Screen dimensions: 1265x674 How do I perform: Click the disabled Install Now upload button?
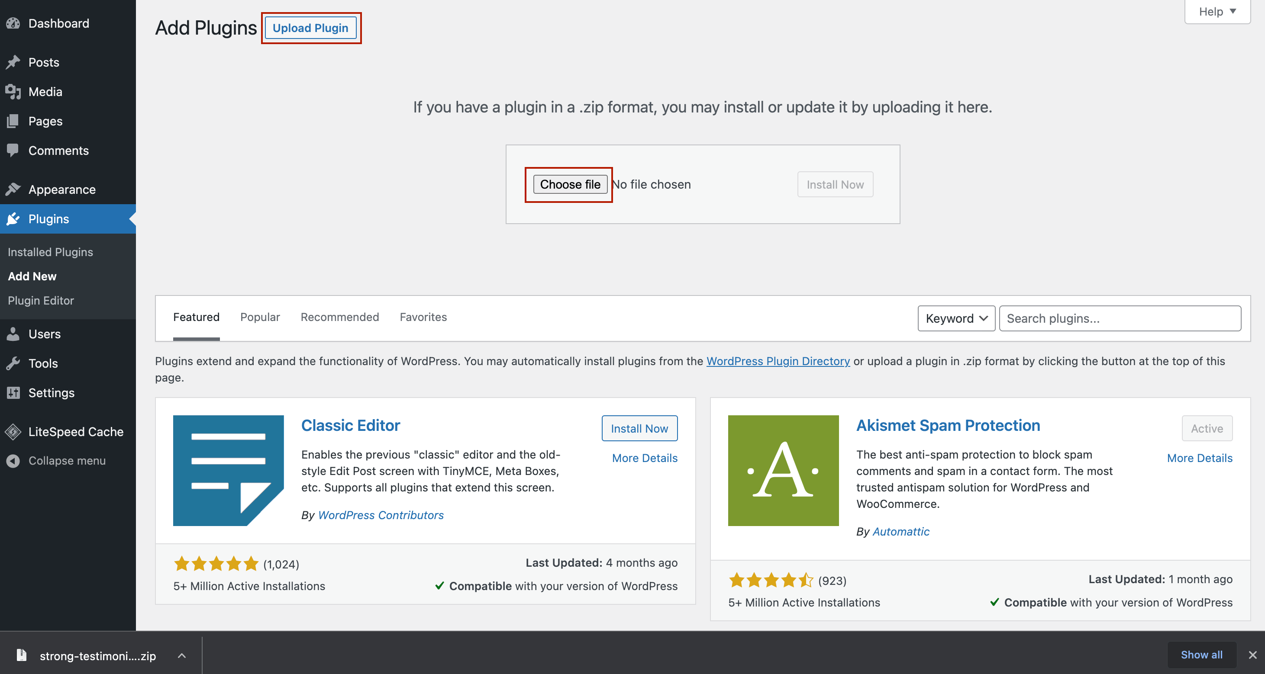[835, 184]
